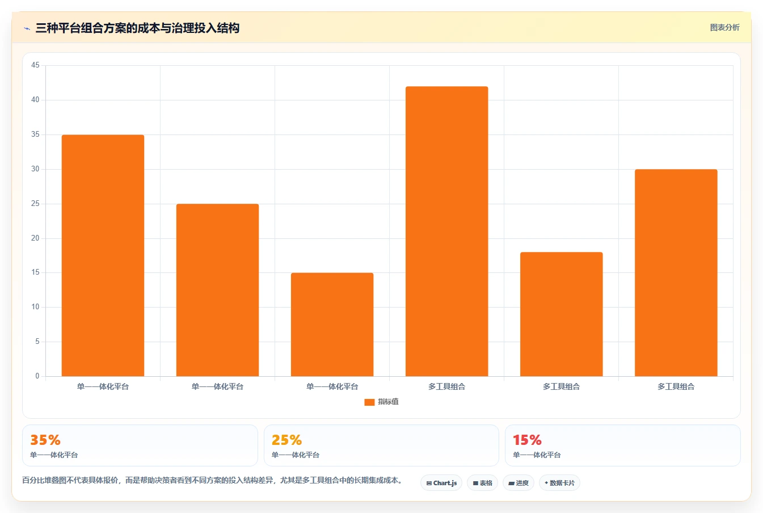Click the 指标值 legend label text
Viewport: 763px width, 513px height.
click(x=389, y=402)
